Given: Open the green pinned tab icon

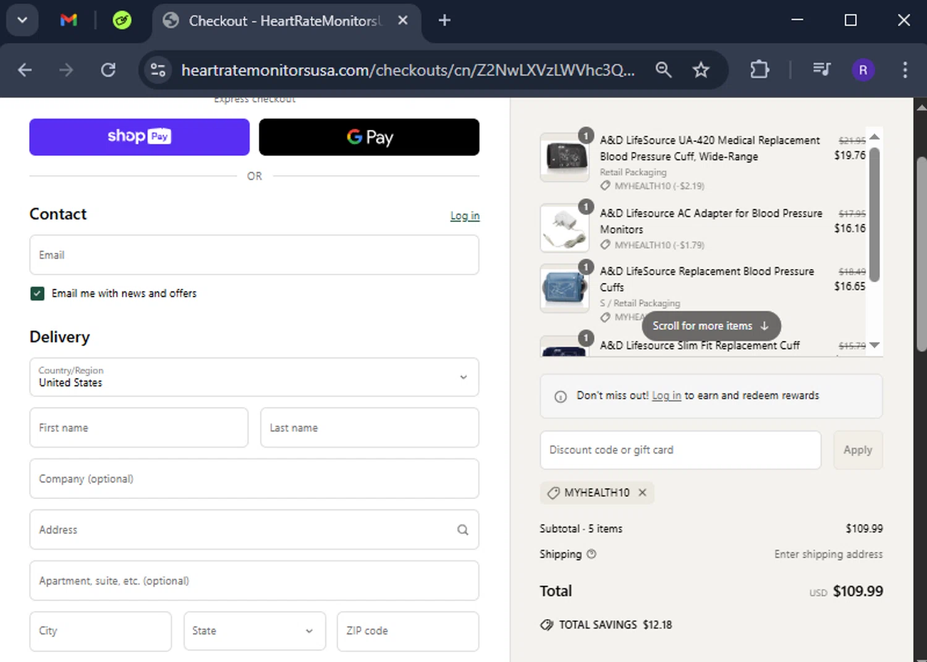Looking at the screenshot, I should click(122, 20).
